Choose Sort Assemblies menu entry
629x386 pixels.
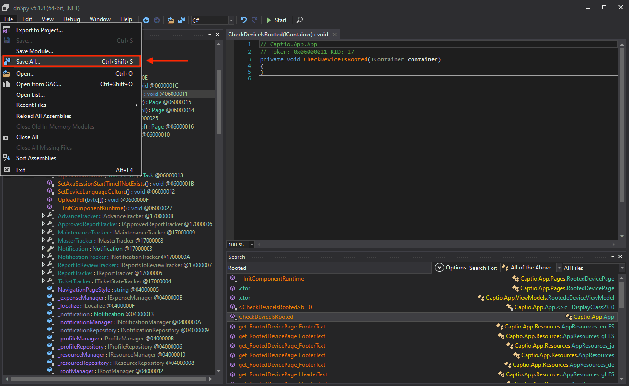(x=71, y=158)
